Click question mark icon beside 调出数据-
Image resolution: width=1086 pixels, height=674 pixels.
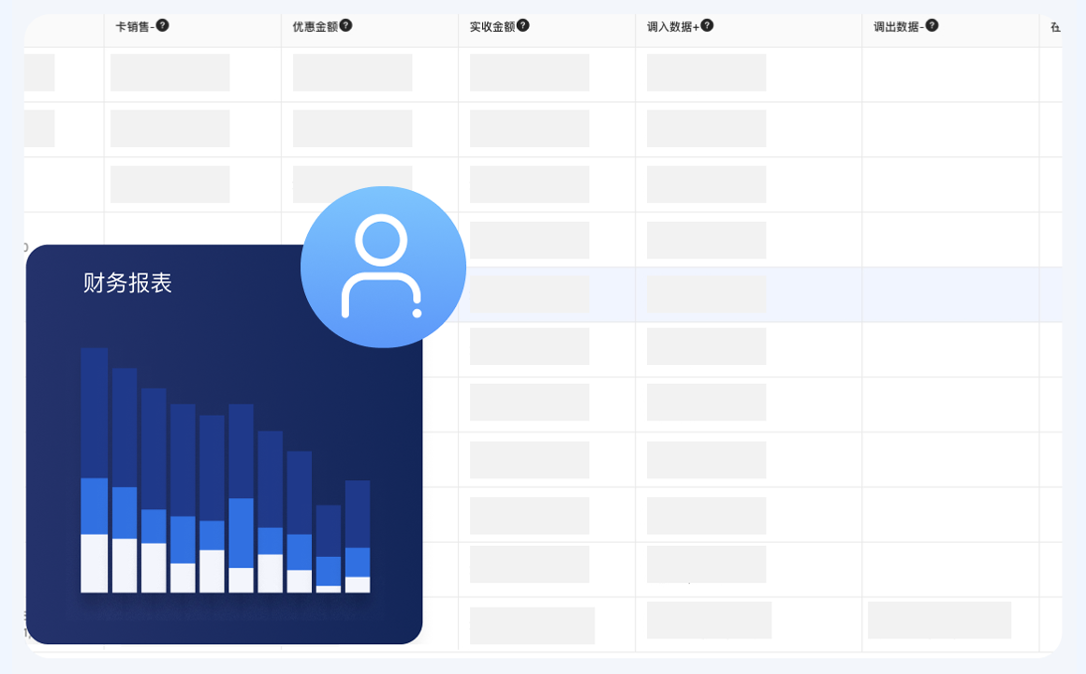coord(932,25)
